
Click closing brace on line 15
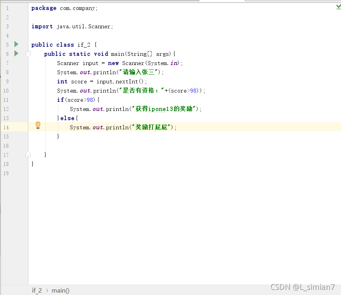coord(58,136)
